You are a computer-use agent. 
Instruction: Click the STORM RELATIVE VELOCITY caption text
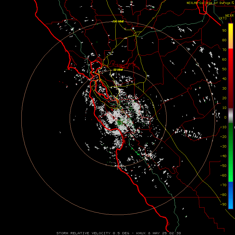point(84,233)
